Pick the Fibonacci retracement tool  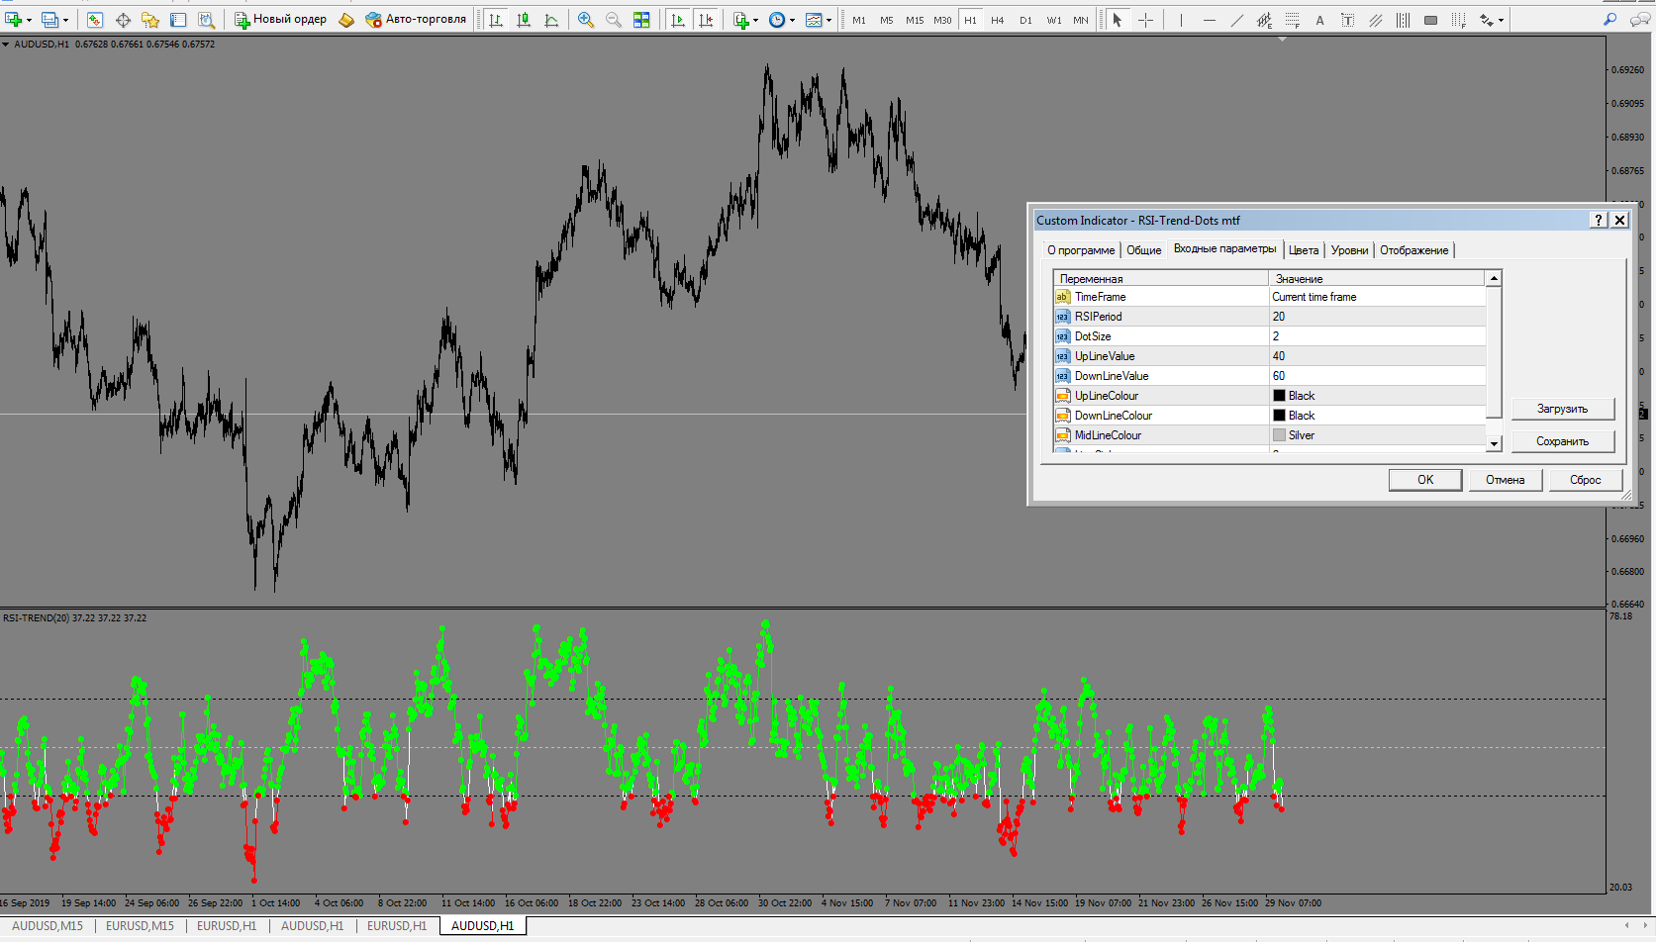[1293, 20]
